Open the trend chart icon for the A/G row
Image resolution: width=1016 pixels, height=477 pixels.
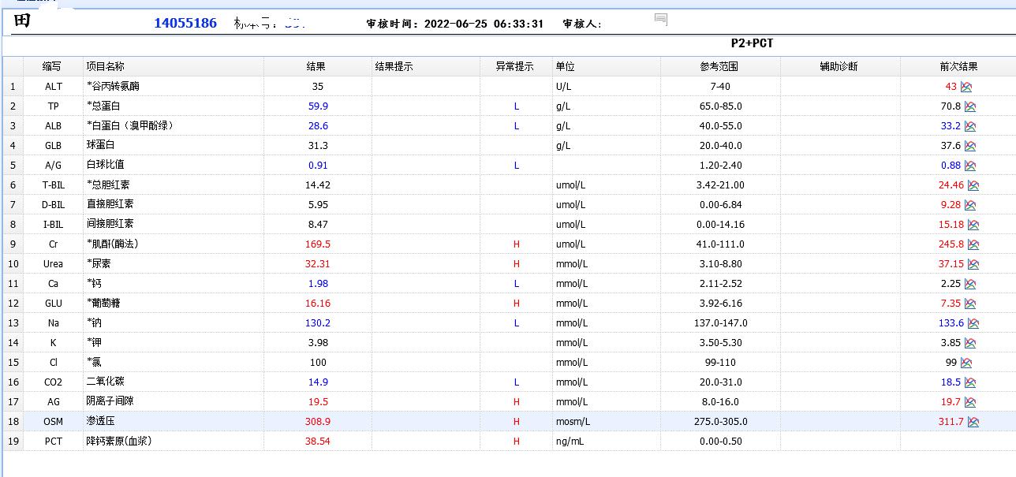[970, 166]
